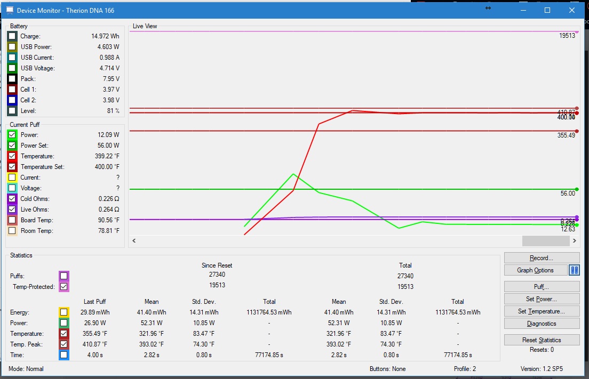
Task: Enable the Board Temp checkbox
Action: (x=12, y=220)
